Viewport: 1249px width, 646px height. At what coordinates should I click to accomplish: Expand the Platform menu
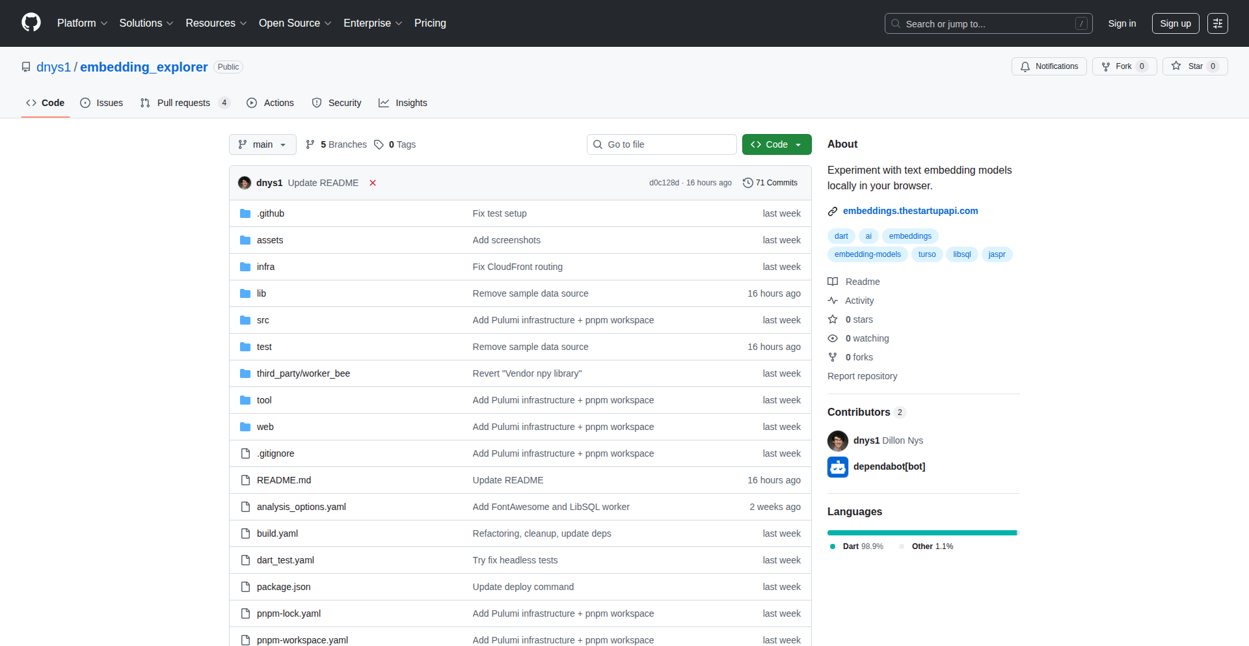click(x=83, y=23)
